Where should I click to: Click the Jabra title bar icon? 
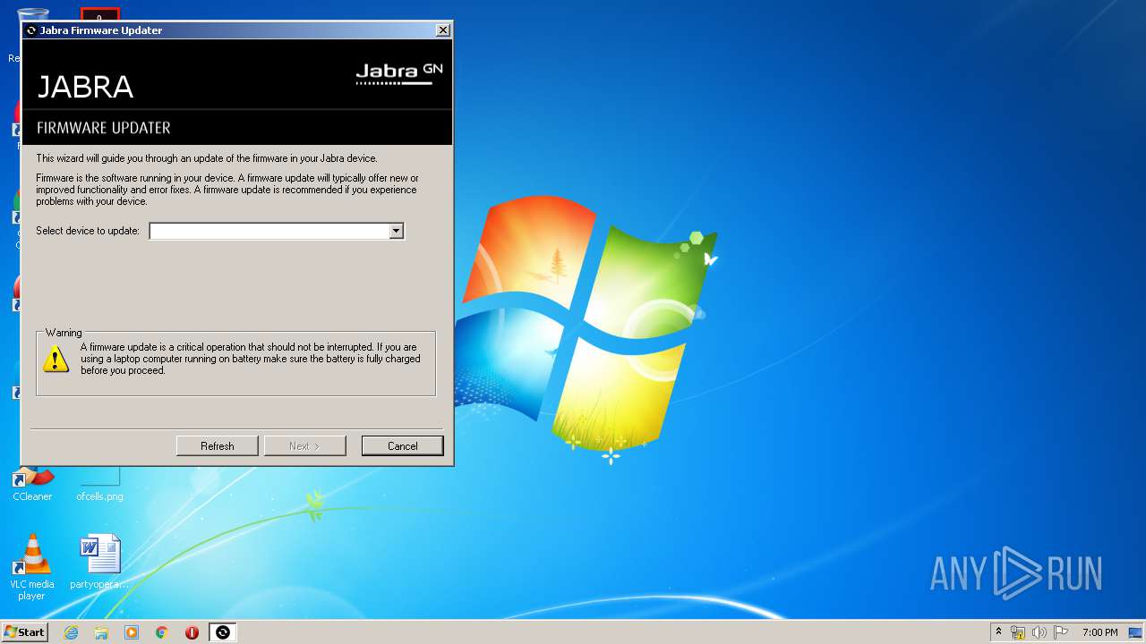coord(31,30)
